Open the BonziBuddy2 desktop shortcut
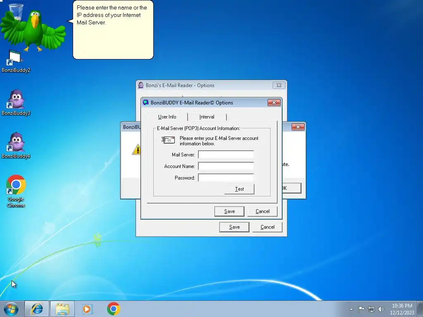423x317 pixels. click(x=16, y=62)
